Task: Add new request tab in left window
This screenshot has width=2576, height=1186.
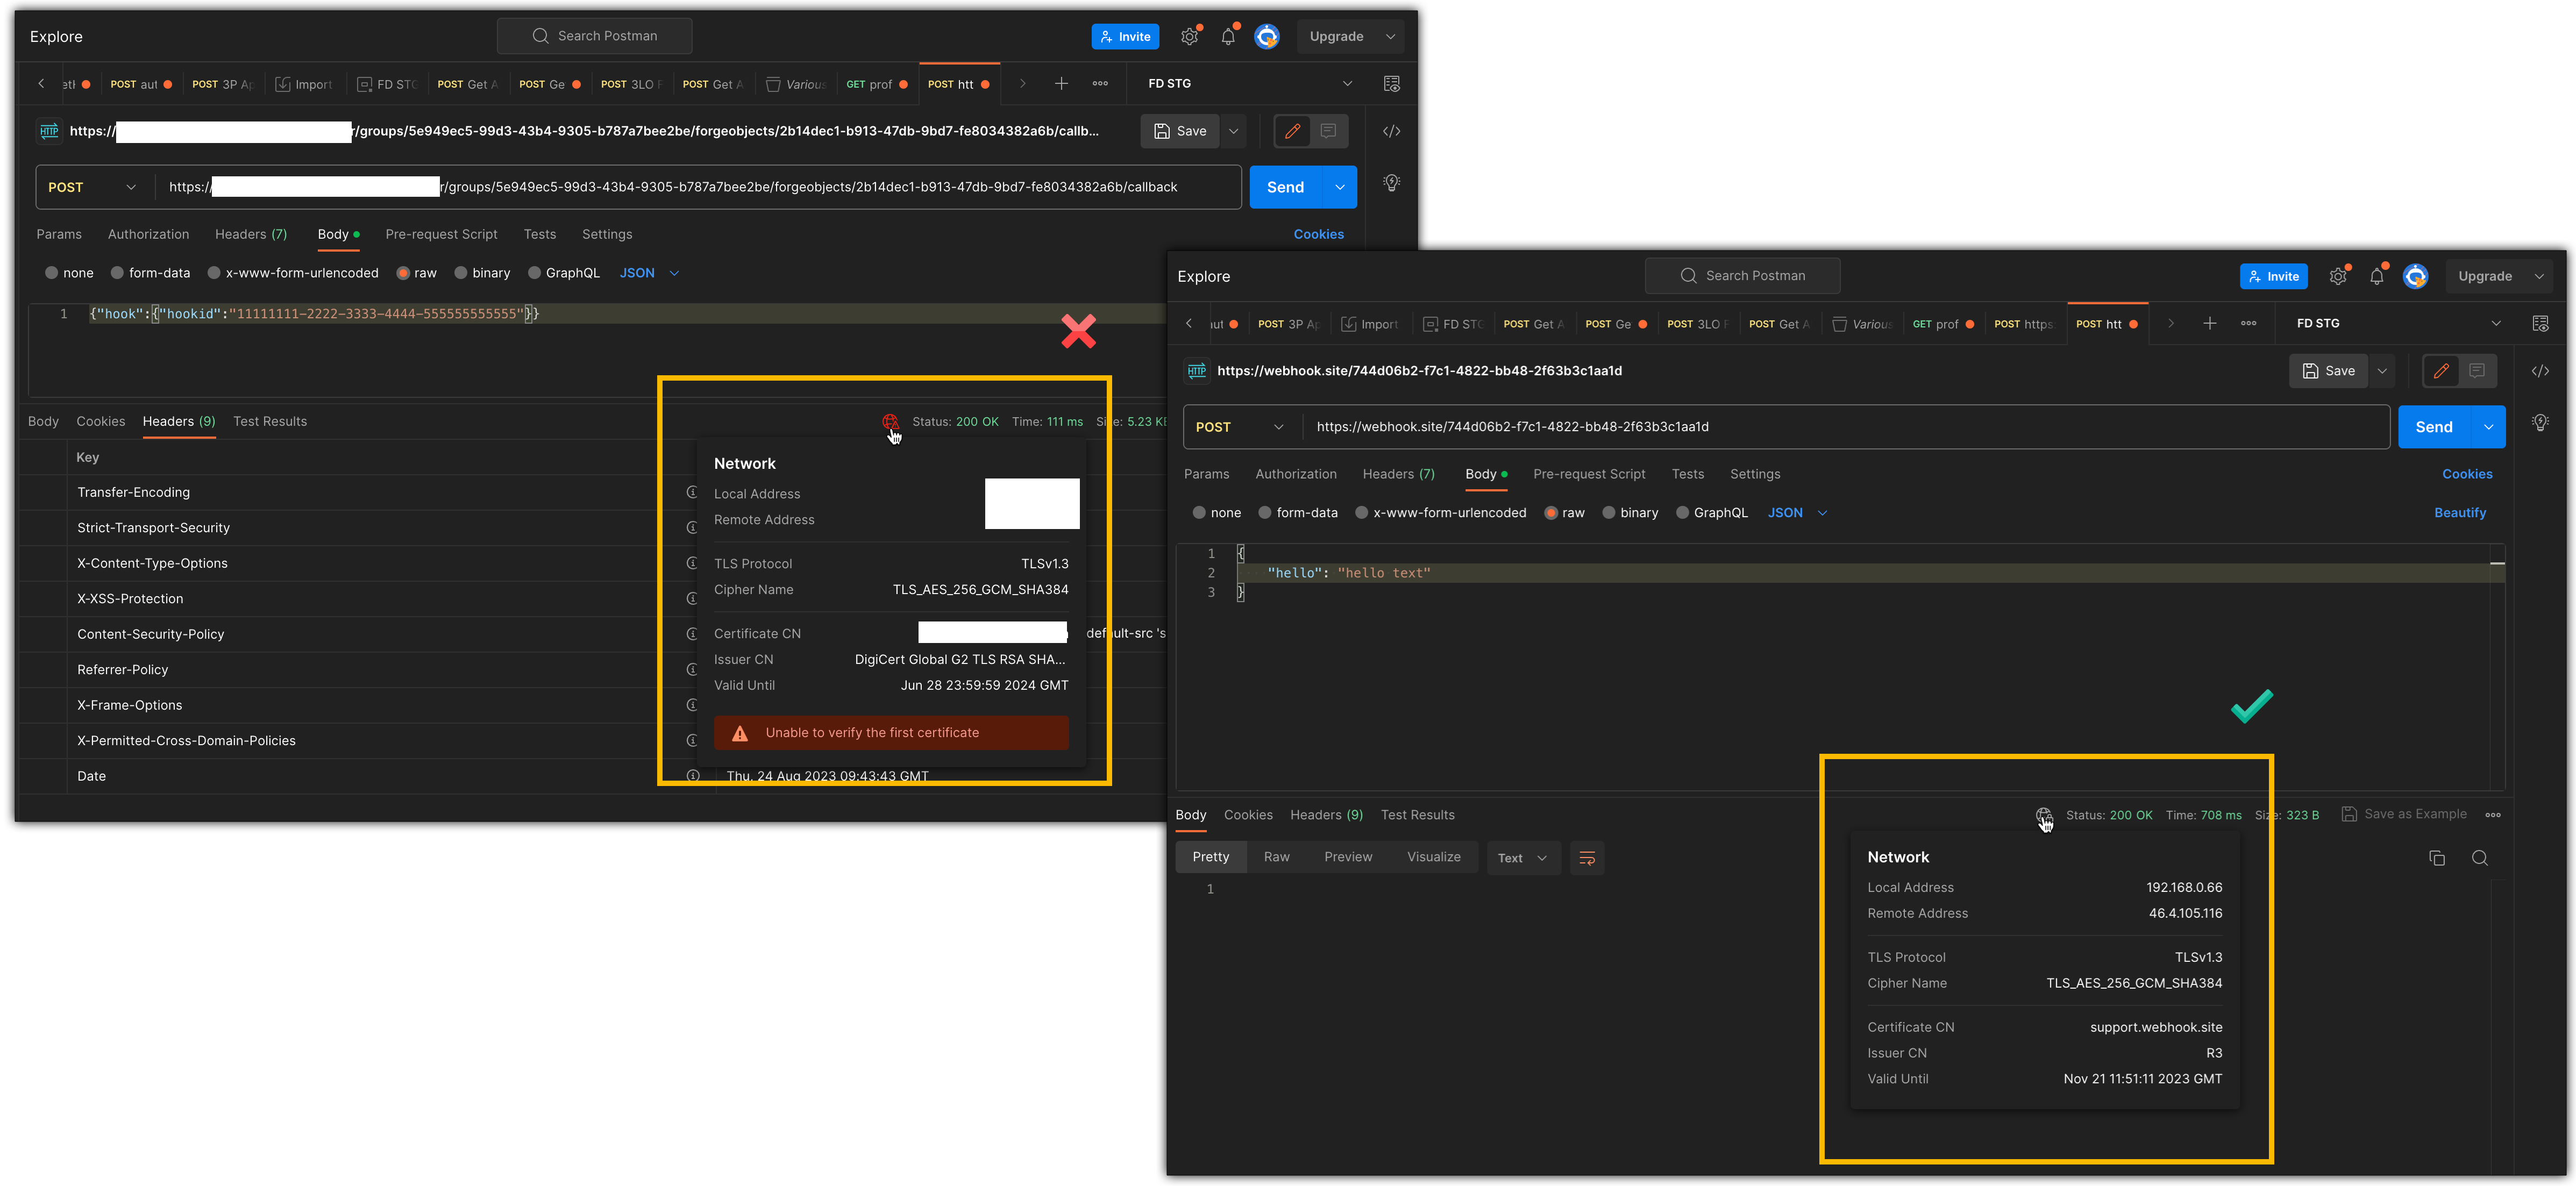Action: click(x=1061, y=84)
